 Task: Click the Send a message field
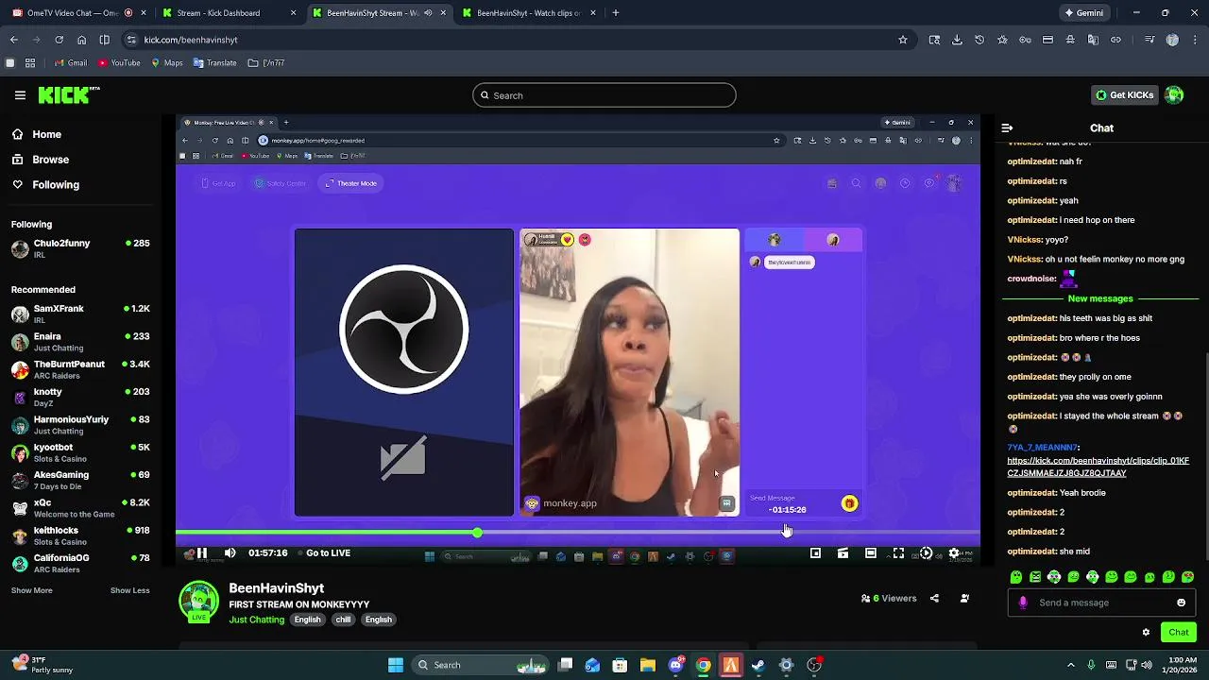(1101, 603)
